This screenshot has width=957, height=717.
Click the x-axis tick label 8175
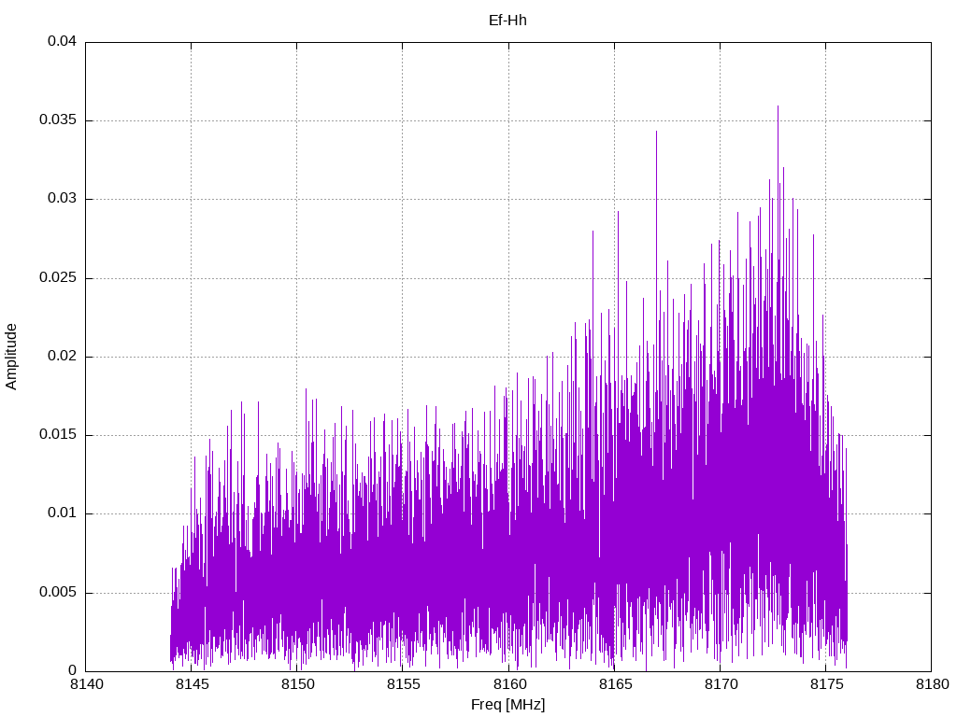click(x=826, y=684)
